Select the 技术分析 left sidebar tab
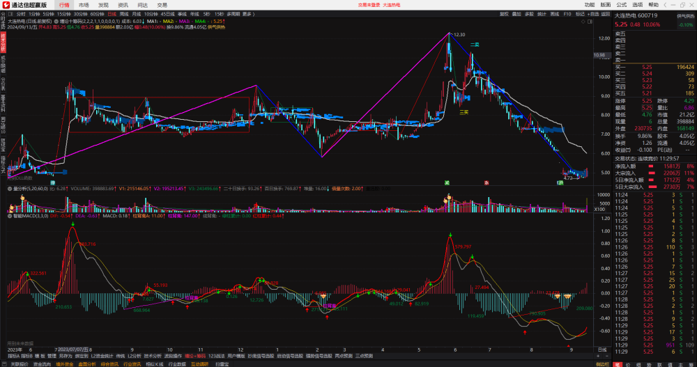The height and width of the screenshot is (367, 697). [x=3, y=42]
